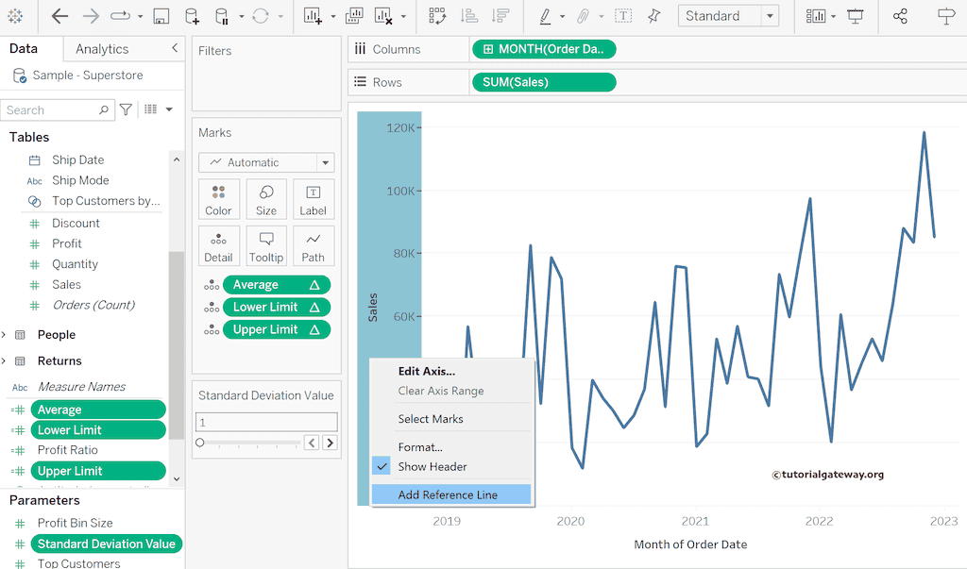Viewport: 967px width, 569px height.
Task: Open the Tooltip marks card
Action: 266,245
